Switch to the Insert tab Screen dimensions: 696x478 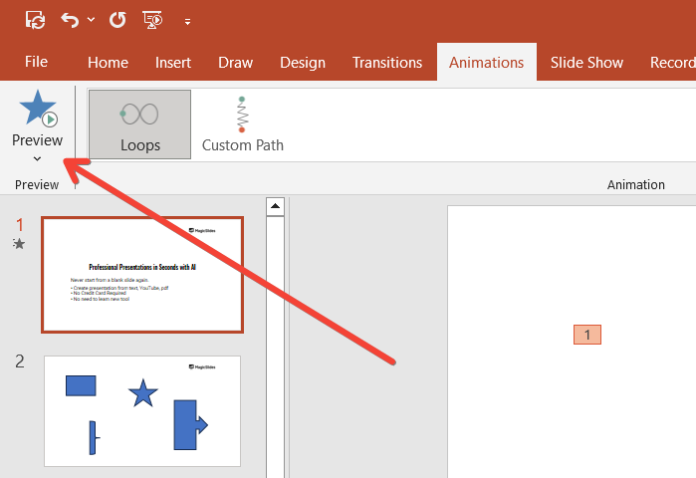pyautogui.click(x=173, y=63)
